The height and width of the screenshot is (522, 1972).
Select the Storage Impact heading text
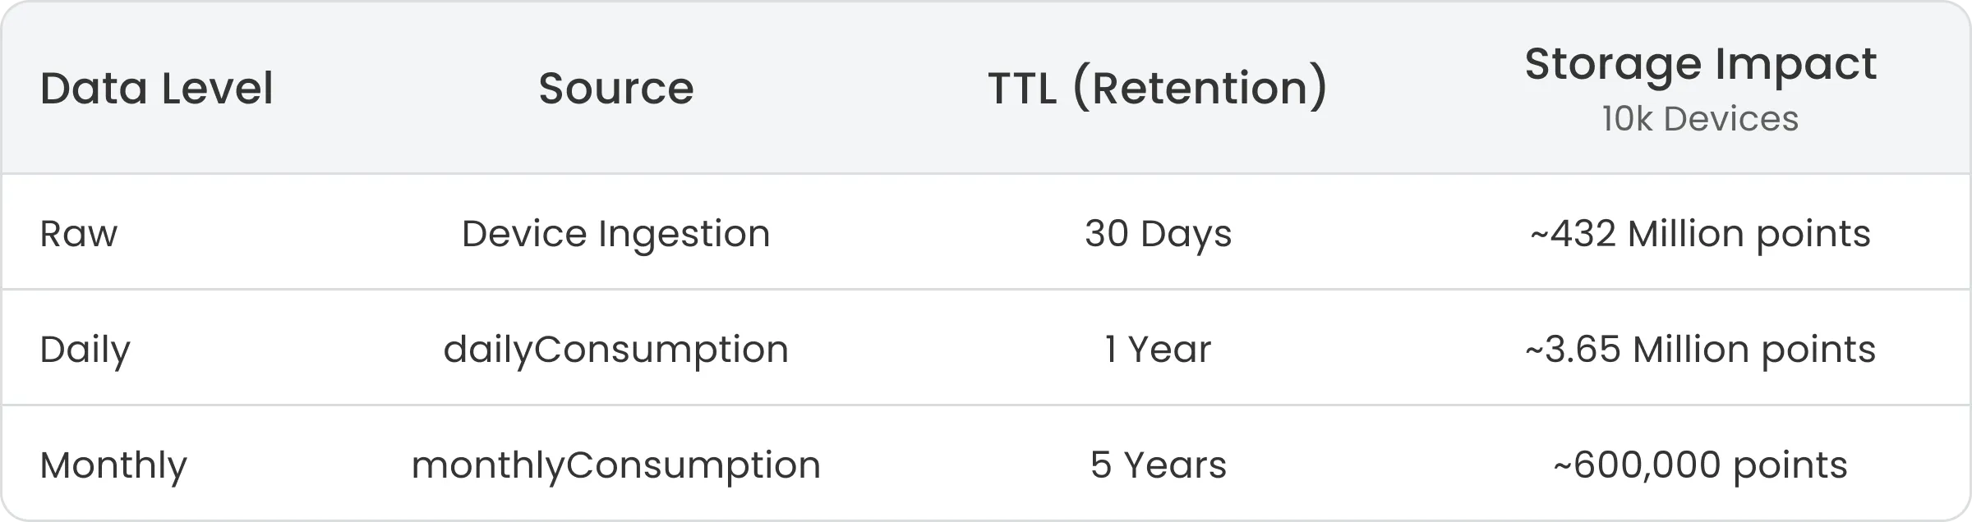1700,64
